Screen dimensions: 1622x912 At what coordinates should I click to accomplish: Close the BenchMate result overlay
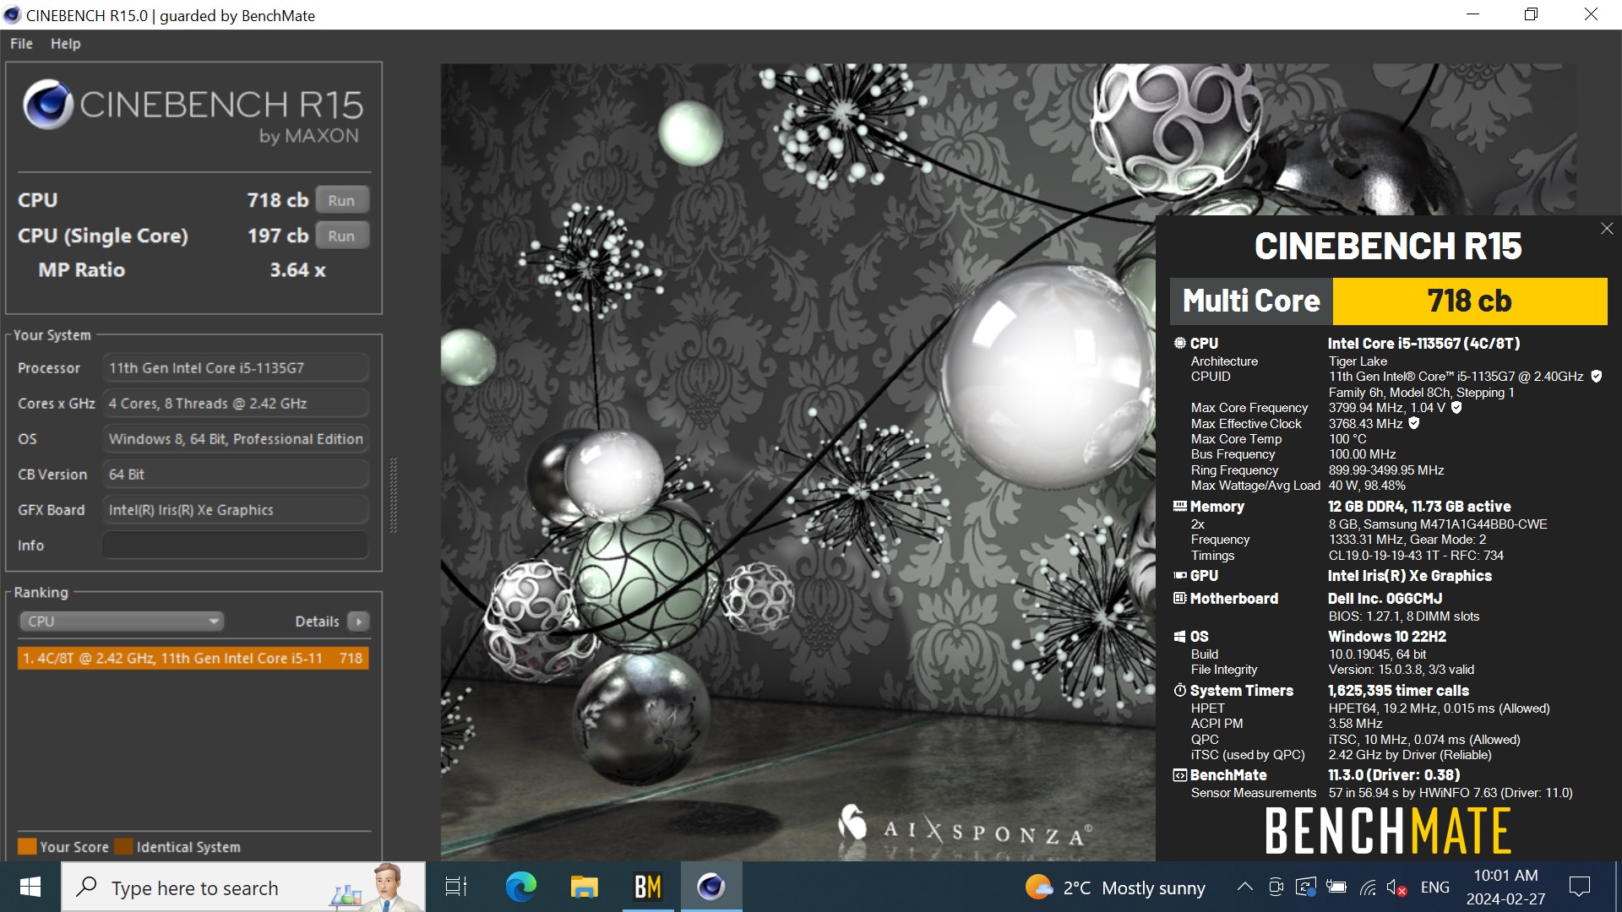click(1607, 229)
